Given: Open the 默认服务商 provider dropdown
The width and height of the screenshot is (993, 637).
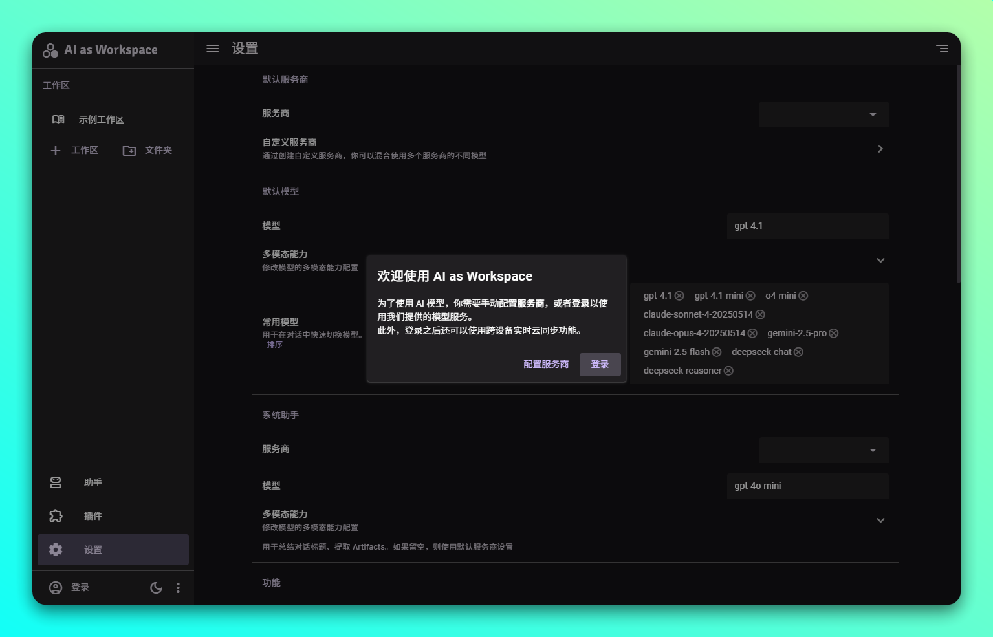Looking at the screenshot, I should [824, 114].
